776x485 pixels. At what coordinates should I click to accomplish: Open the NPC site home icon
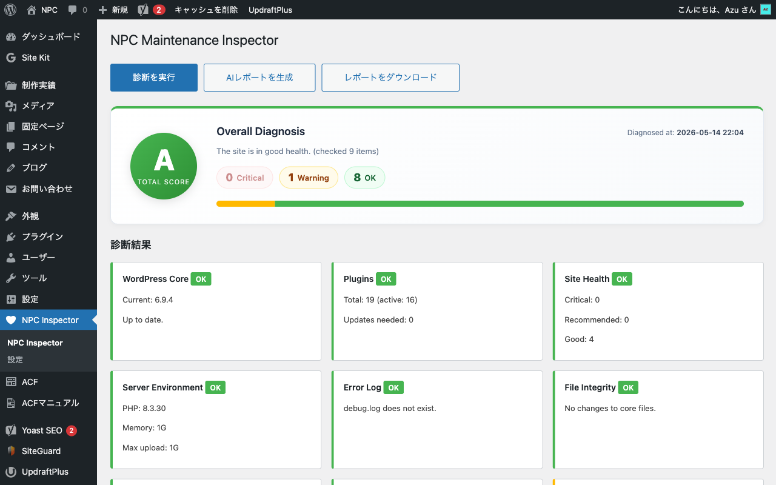pyautogui.click(x=32, y=10)
